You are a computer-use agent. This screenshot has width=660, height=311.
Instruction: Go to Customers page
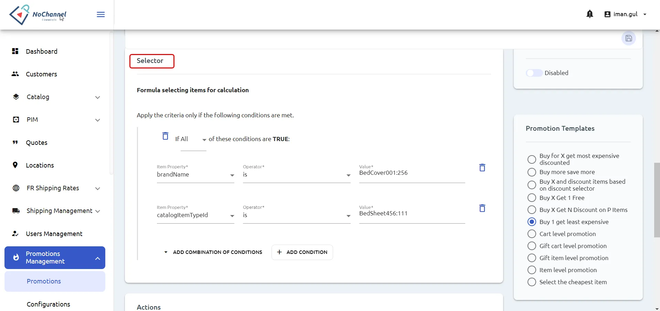click(41, 74)
